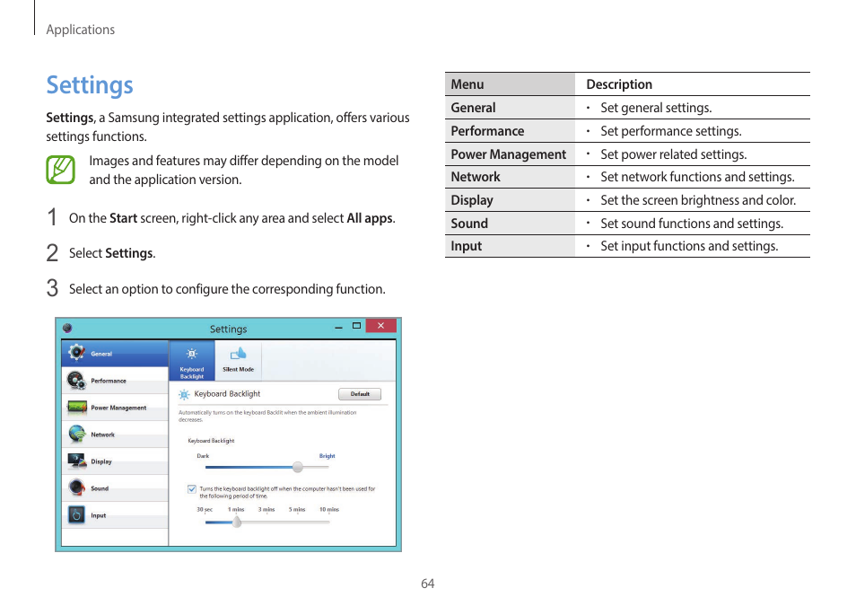Click the Performance disc icon
The width and height of the screenshot is (856, 606).
tap(76, 380)
